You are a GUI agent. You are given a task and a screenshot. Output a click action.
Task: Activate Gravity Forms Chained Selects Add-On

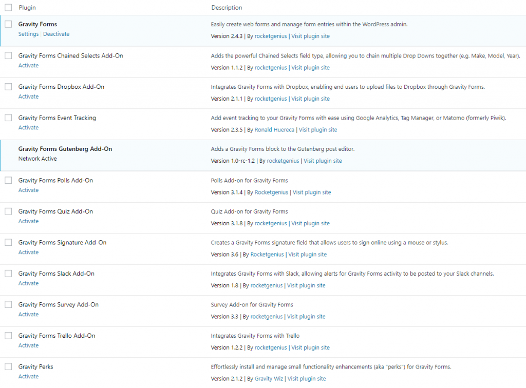click(28, 65)
